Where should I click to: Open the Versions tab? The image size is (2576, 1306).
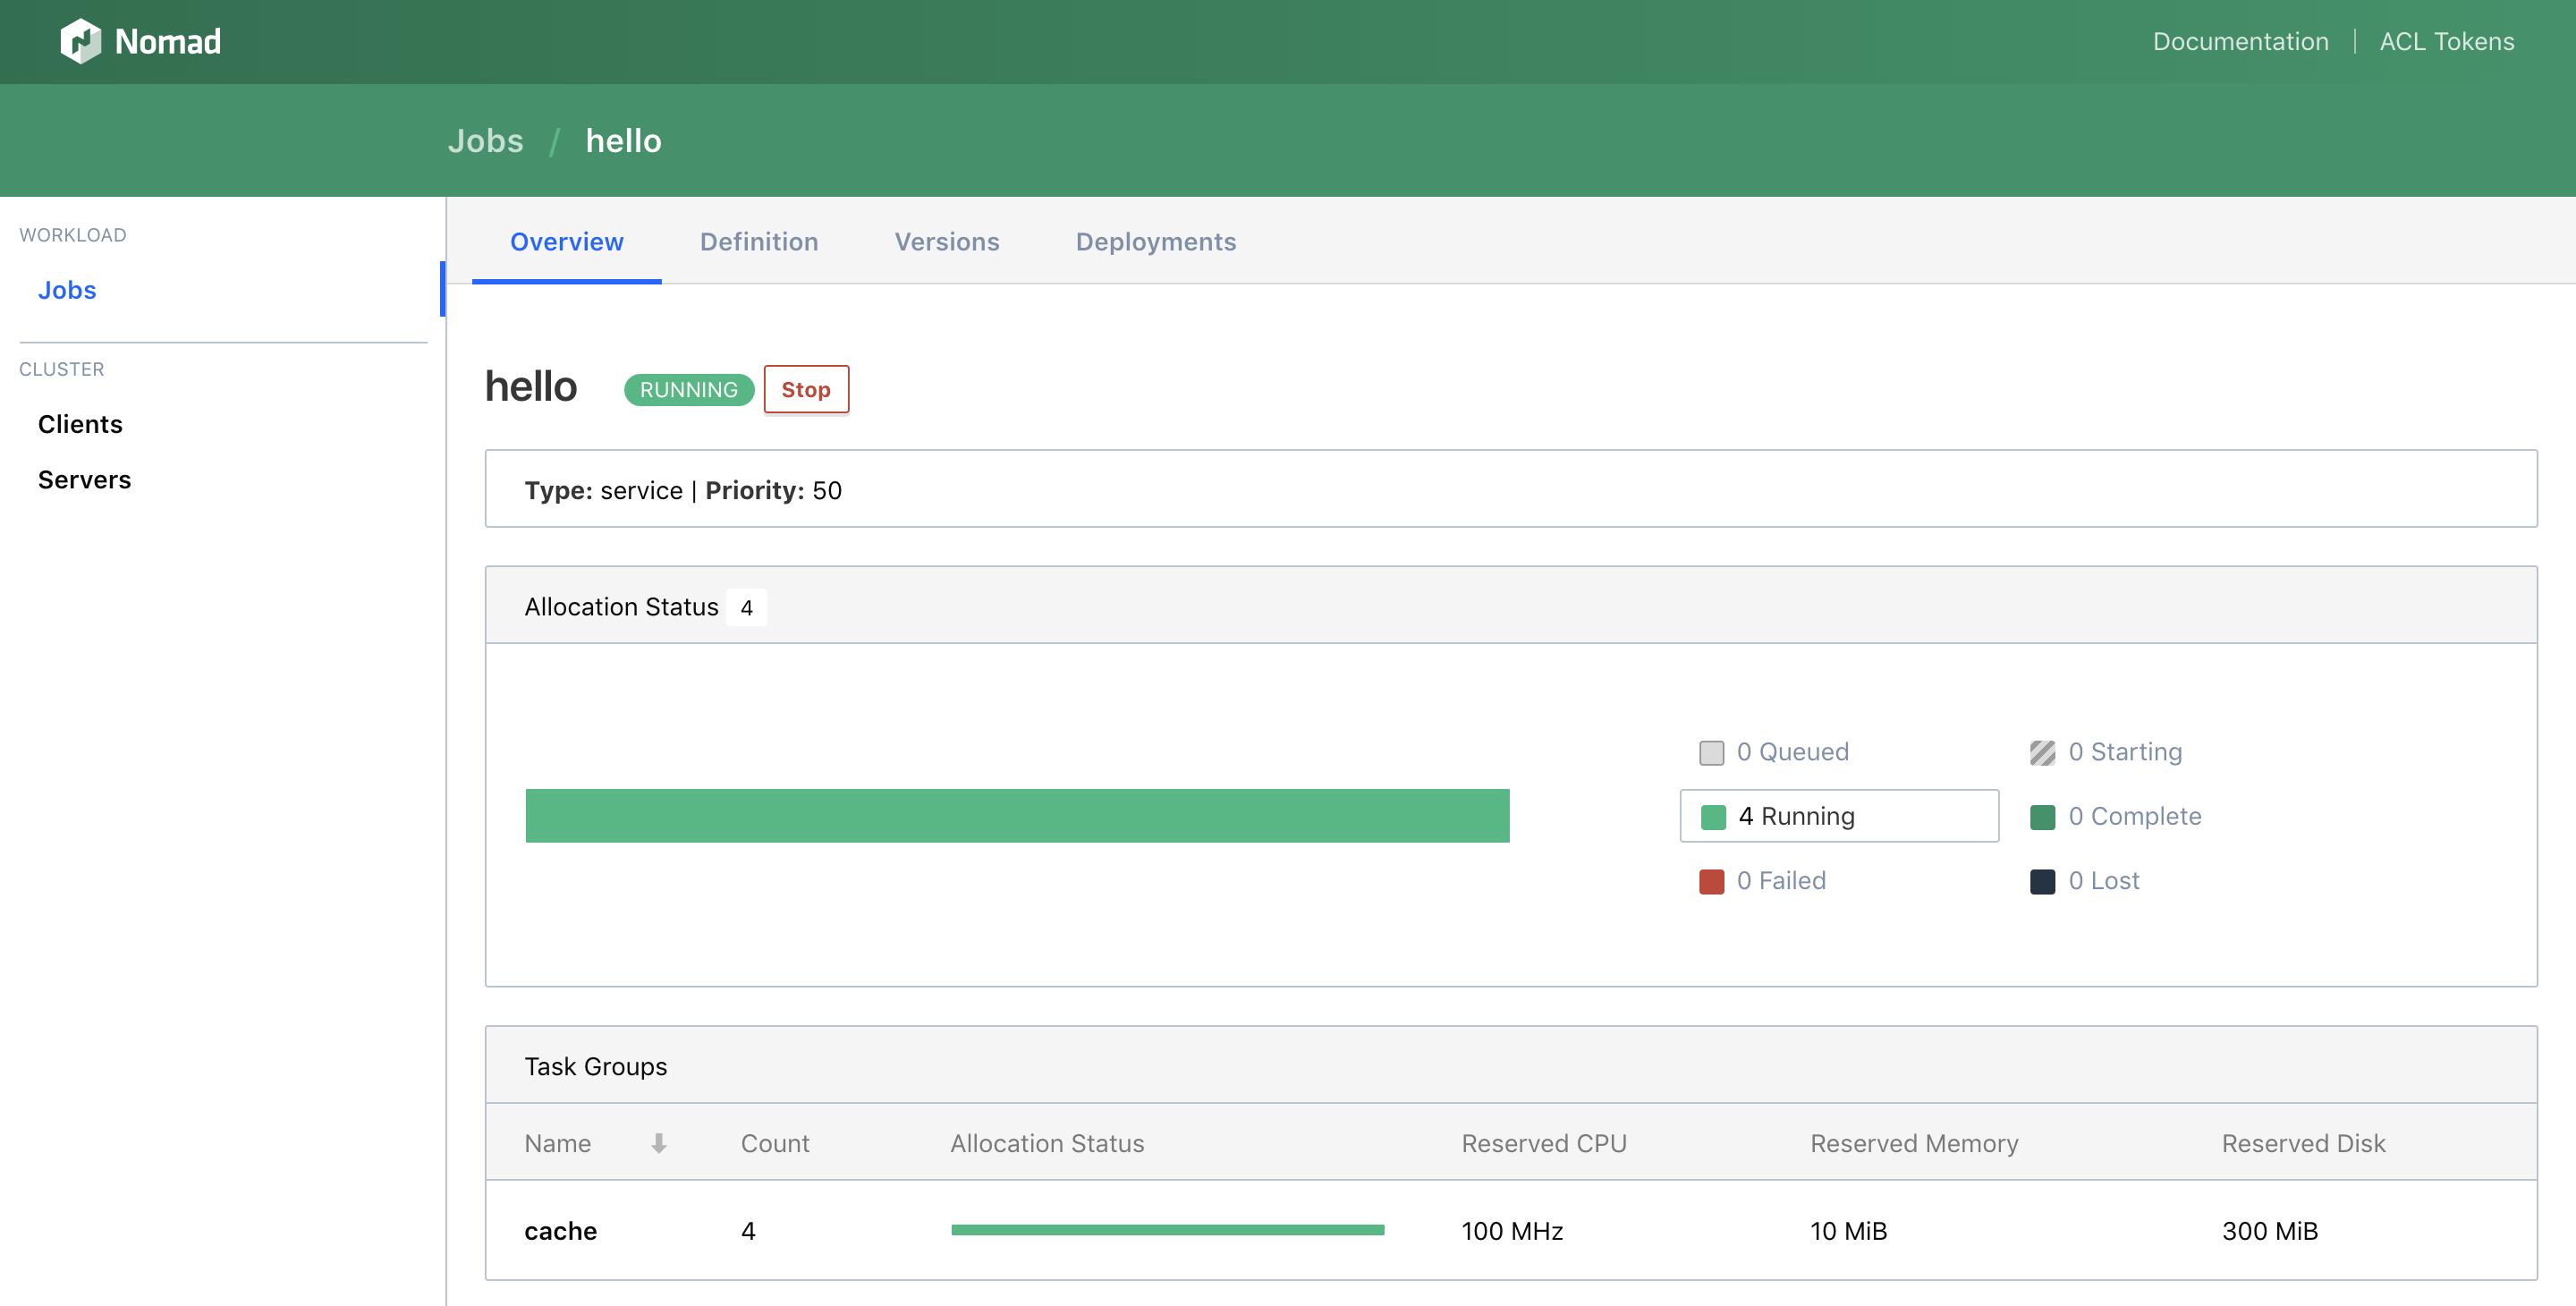tap(946, 242)
